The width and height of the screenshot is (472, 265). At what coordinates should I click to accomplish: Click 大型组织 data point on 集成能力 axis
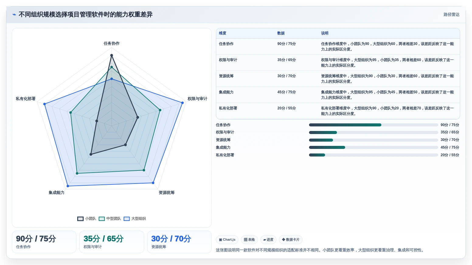(68, 186)
